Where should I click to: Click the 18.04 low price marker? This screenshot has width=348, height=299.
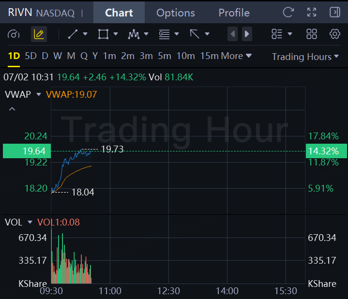[x=83, y=192]
